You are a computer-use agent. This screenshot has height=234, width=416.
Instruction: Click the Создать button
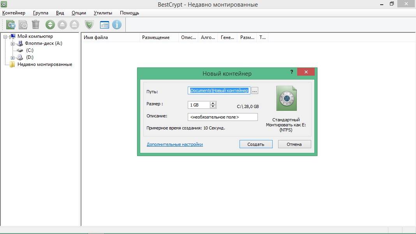pyautogui.click(x=256, y=144)
